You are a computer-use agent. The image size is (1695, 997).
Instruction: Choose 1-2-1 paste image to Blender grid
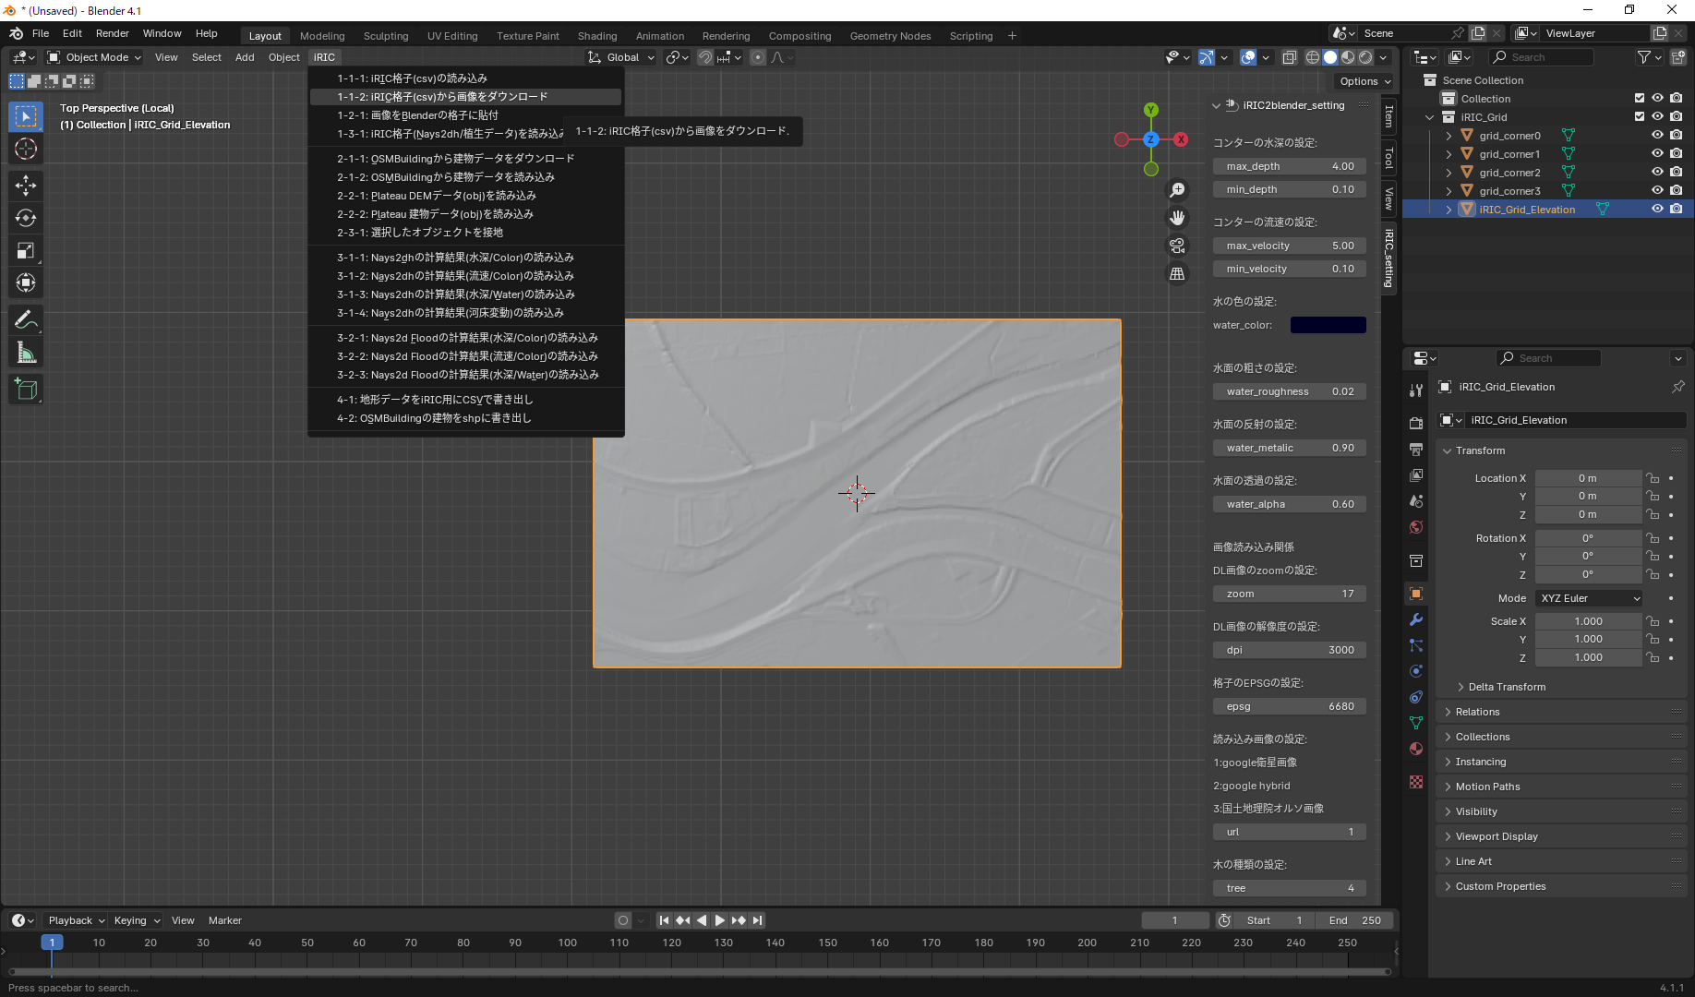pos(417,115)
